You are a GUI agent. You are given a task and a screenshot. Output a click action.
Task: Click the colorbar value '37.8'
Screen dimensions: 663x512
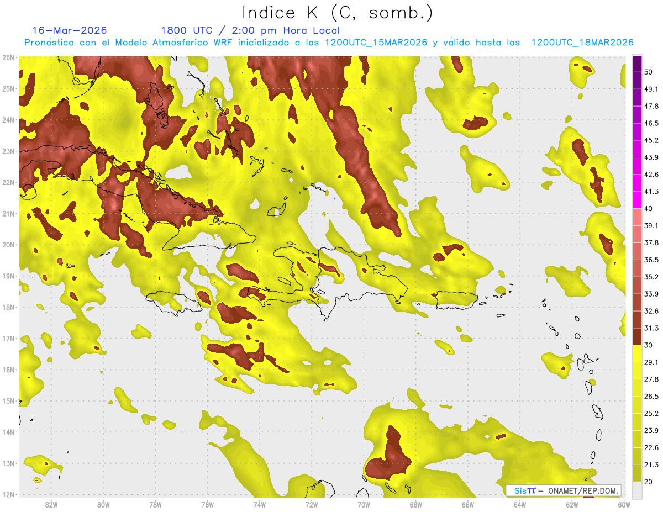pos(651,242)
